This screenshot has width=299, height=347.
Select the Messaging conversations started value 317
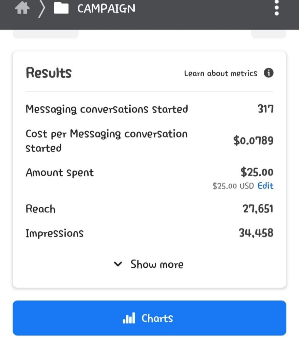click(265, 109)
